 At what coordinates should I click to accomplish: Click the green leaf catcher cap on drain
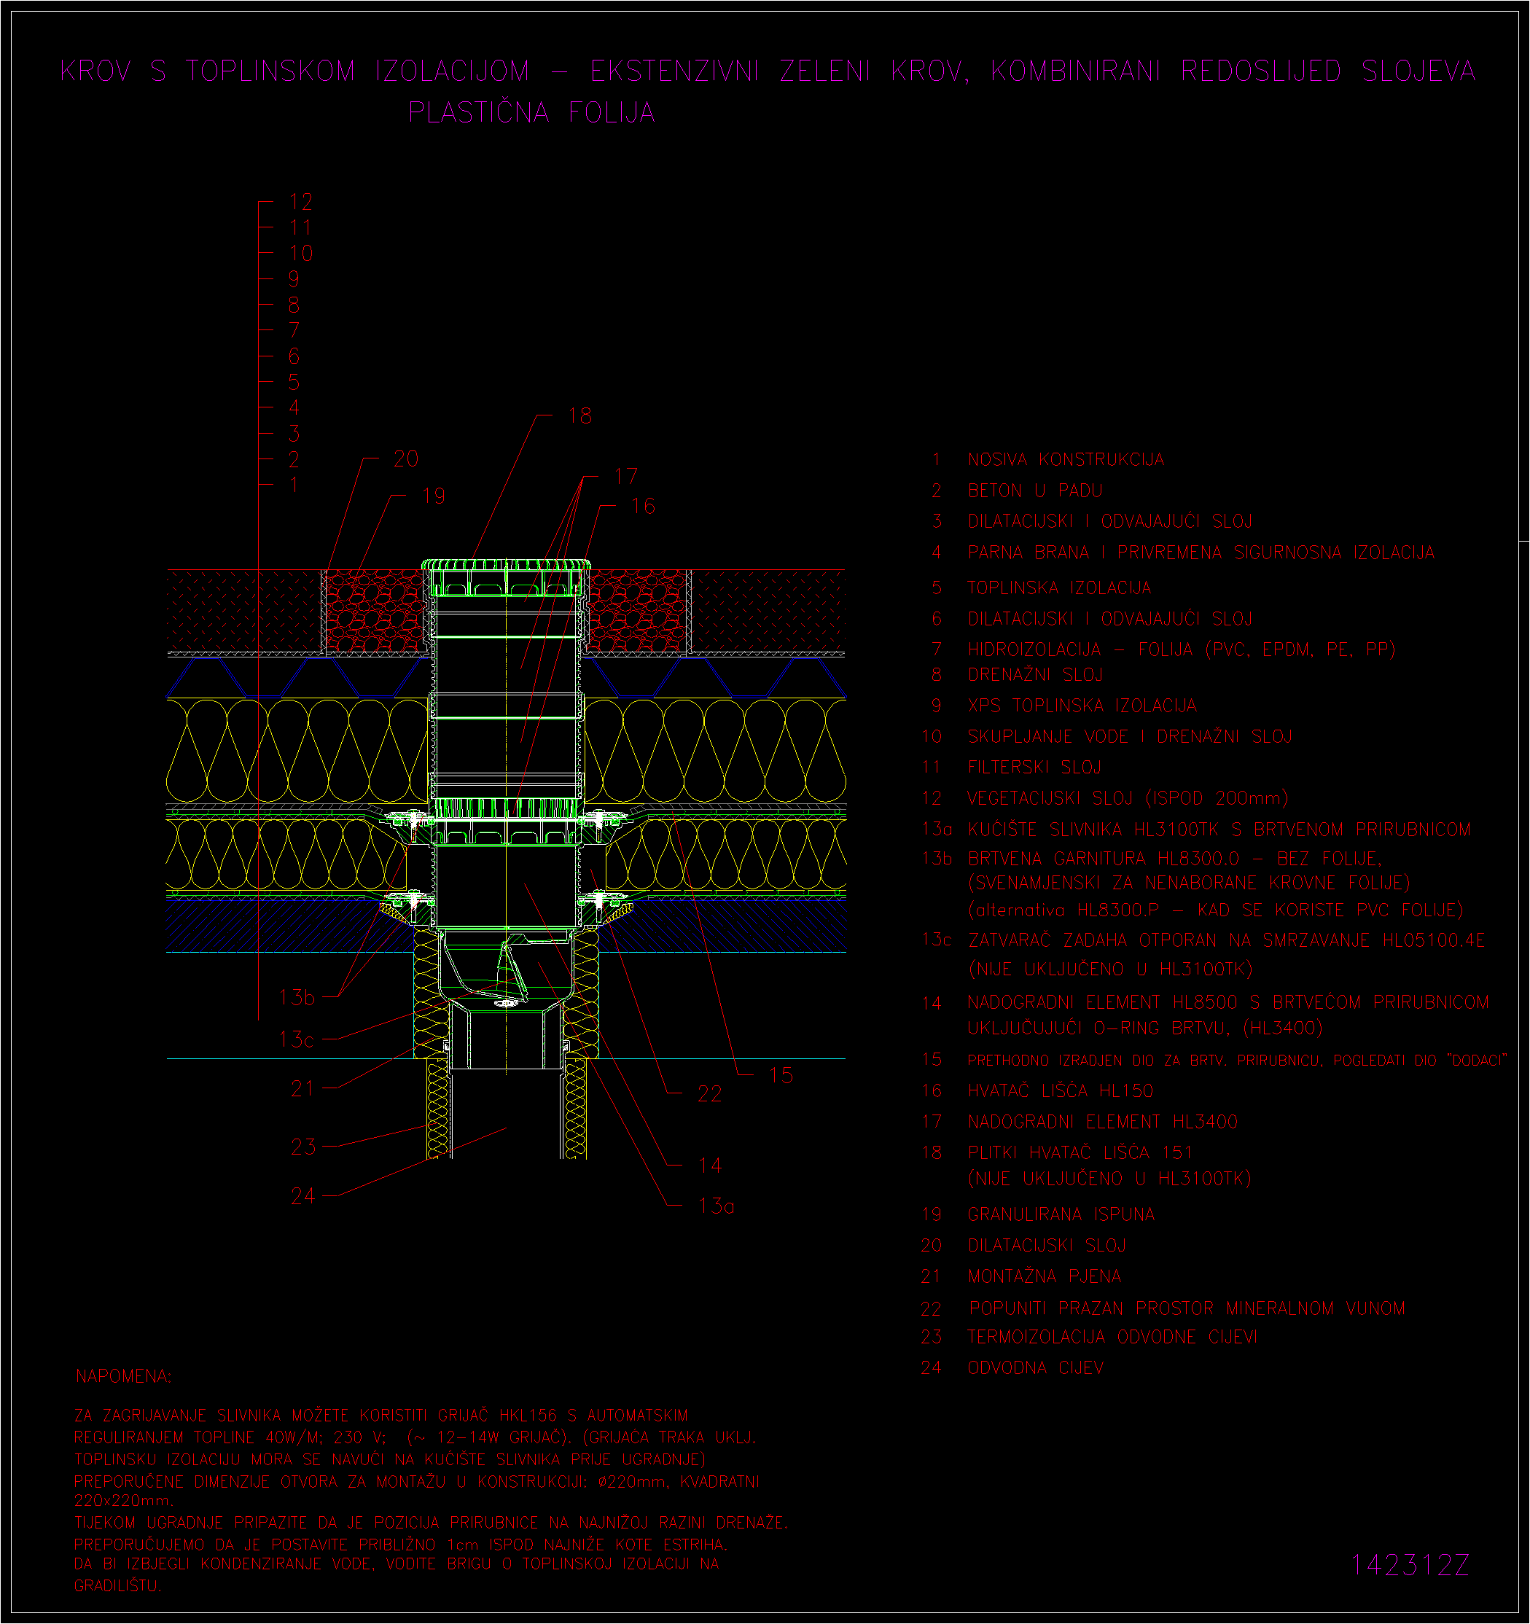506,566
